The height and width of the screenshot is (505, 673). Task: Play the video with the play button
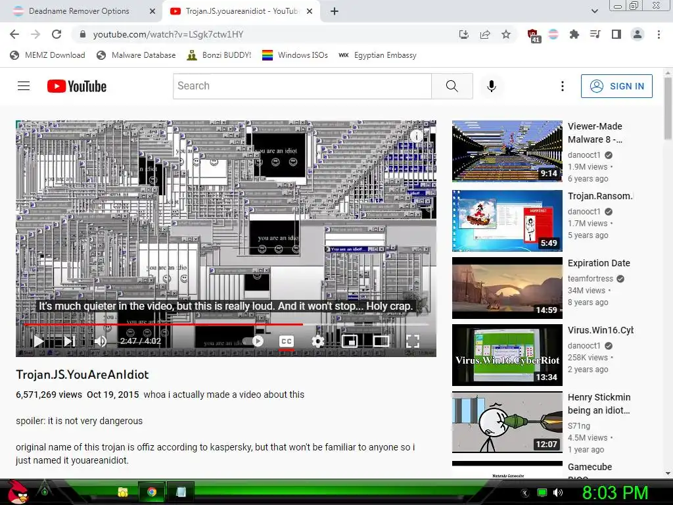click(x=39, y=341)
